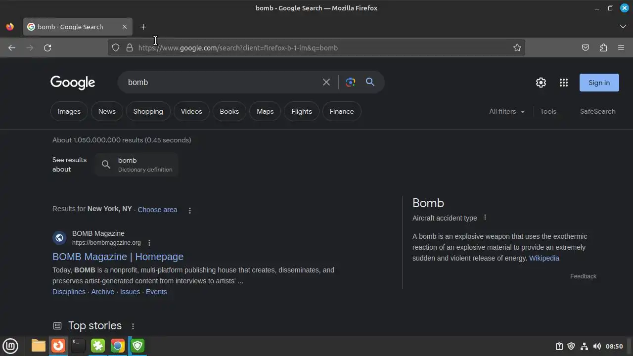Viewport: 633px width, 356px height.
Task: Switch to the Videos filter
Action: pos(191,111)
